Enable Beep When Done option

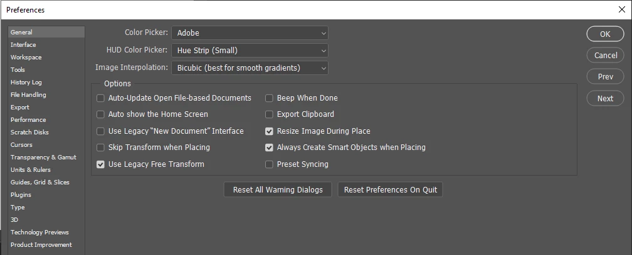click(x=270, y=98)
